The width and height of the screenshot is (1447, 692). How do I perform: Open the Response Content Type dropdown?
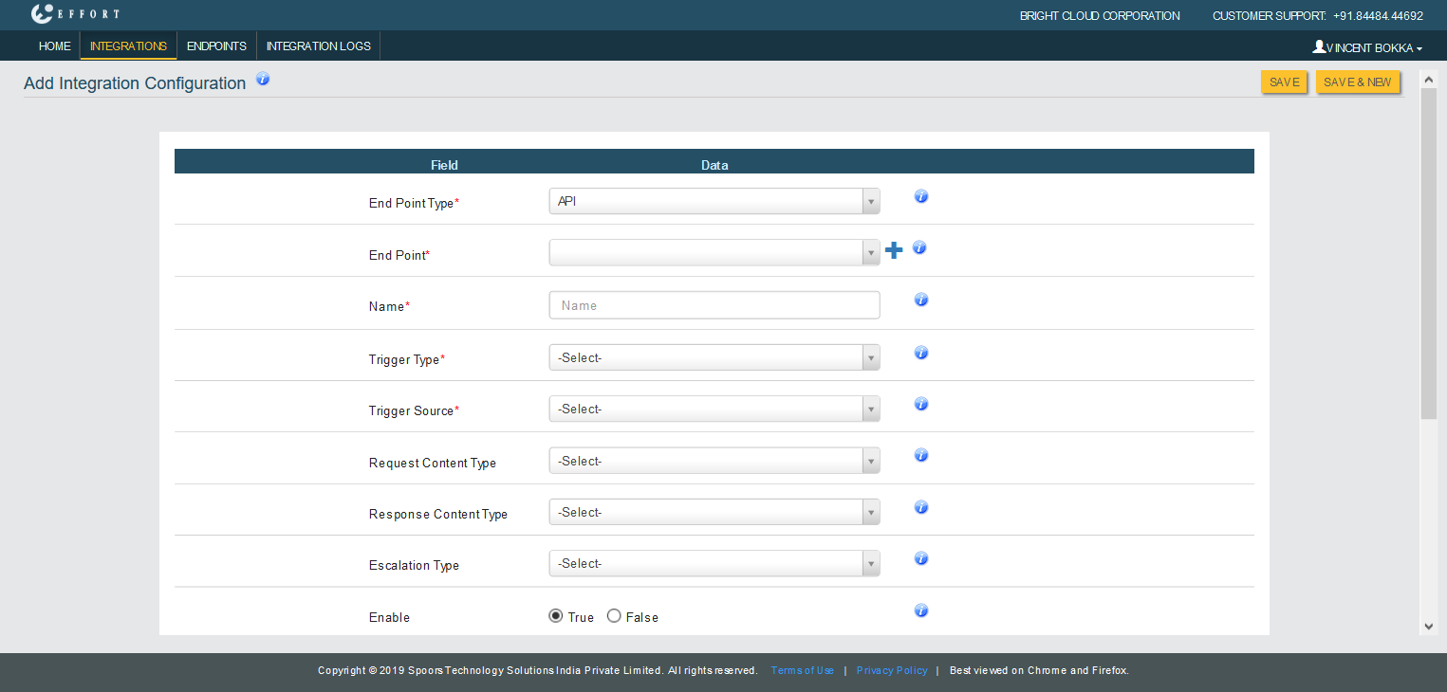coord(714,513)
